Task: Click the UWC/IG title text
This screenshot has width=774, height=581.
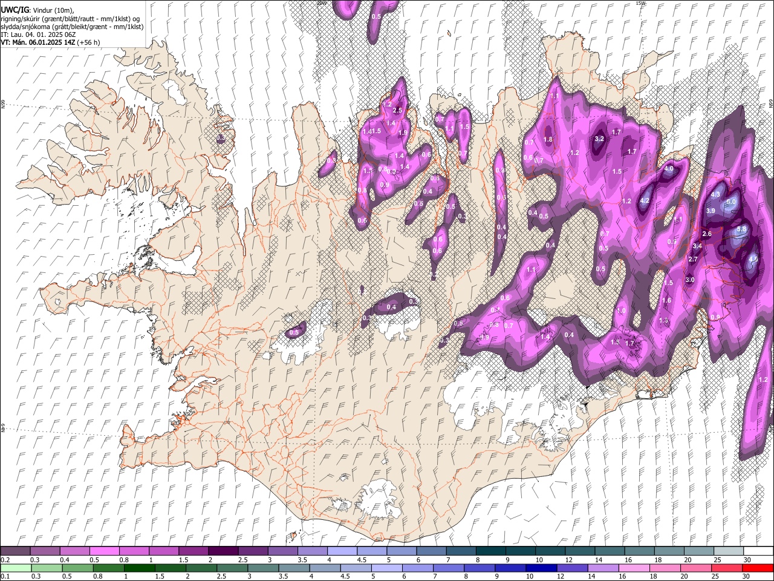Action: [x=15, y=10]
